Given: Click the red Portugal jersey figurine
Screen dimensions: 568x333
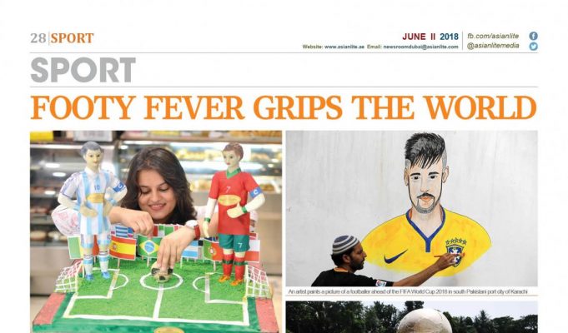Looking at the screenshot, I should point(234,212).
